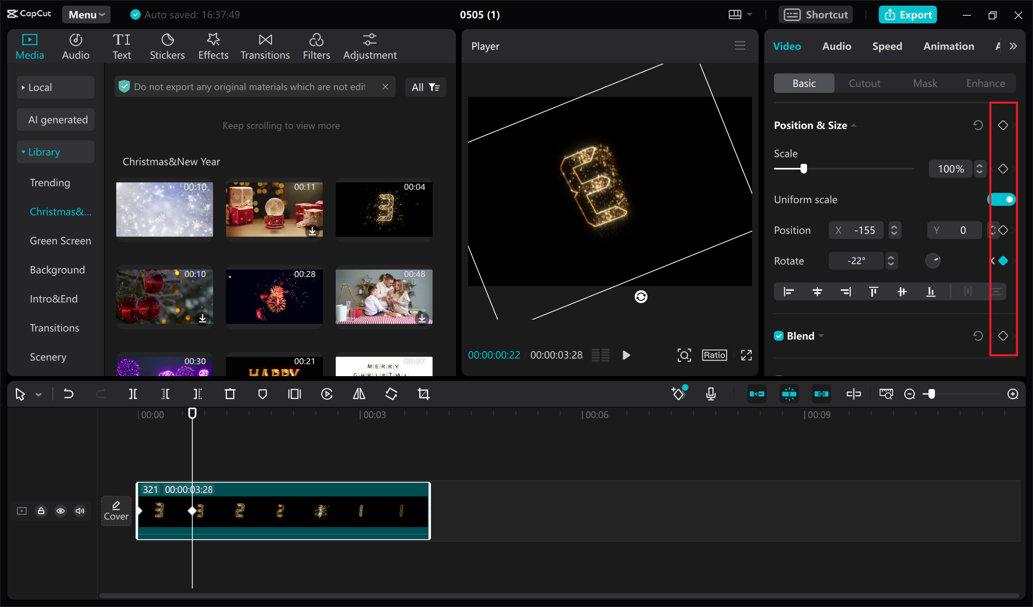Drag the Scale slider to adjust
The height and width of the screenshot is (607, 1033).
click(x=803, y=168)
